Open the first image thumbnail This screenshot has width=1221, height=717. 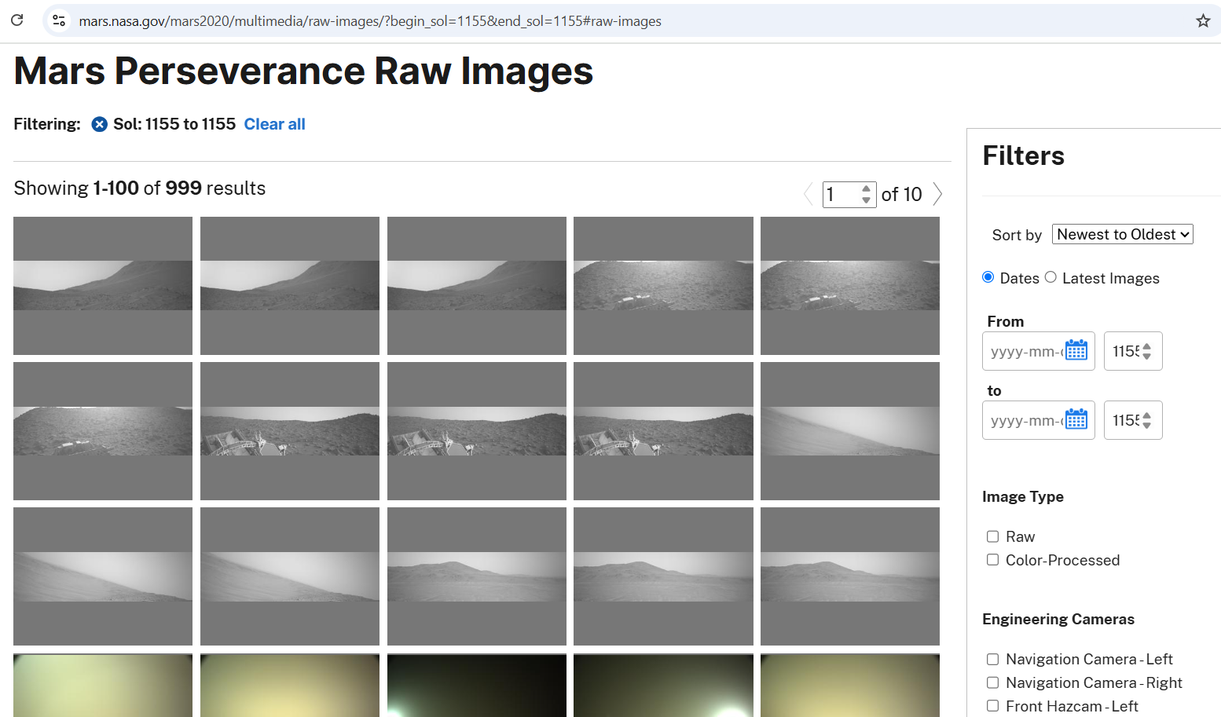click(x=103, y=286)
